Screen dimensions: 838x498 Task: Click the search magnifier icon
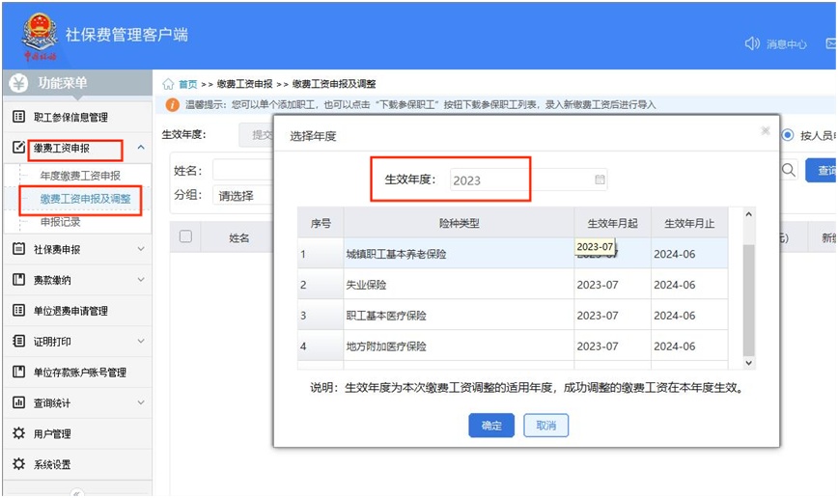(789, 170)
